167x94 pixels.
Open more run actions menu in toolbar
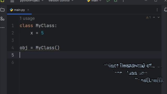(123, 1)
